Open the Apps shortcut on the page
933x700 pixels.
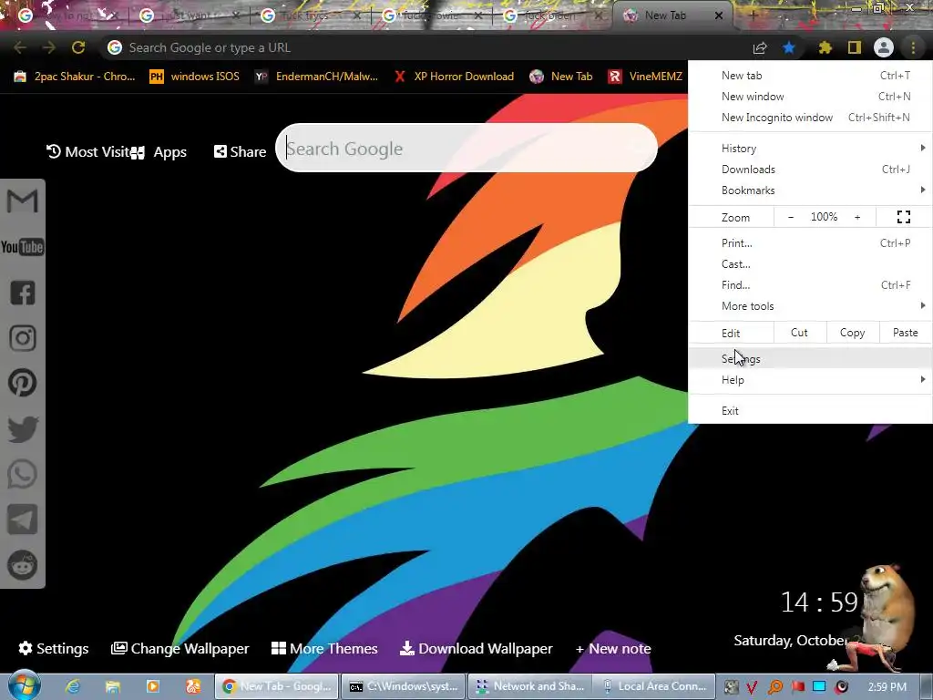159,152
